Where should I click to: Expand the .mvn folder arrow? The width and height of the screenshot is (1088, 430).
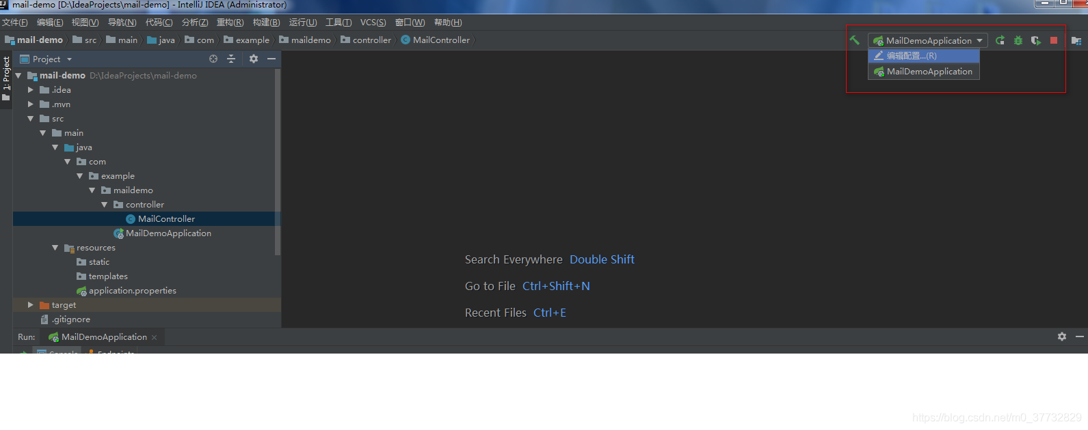30,104
